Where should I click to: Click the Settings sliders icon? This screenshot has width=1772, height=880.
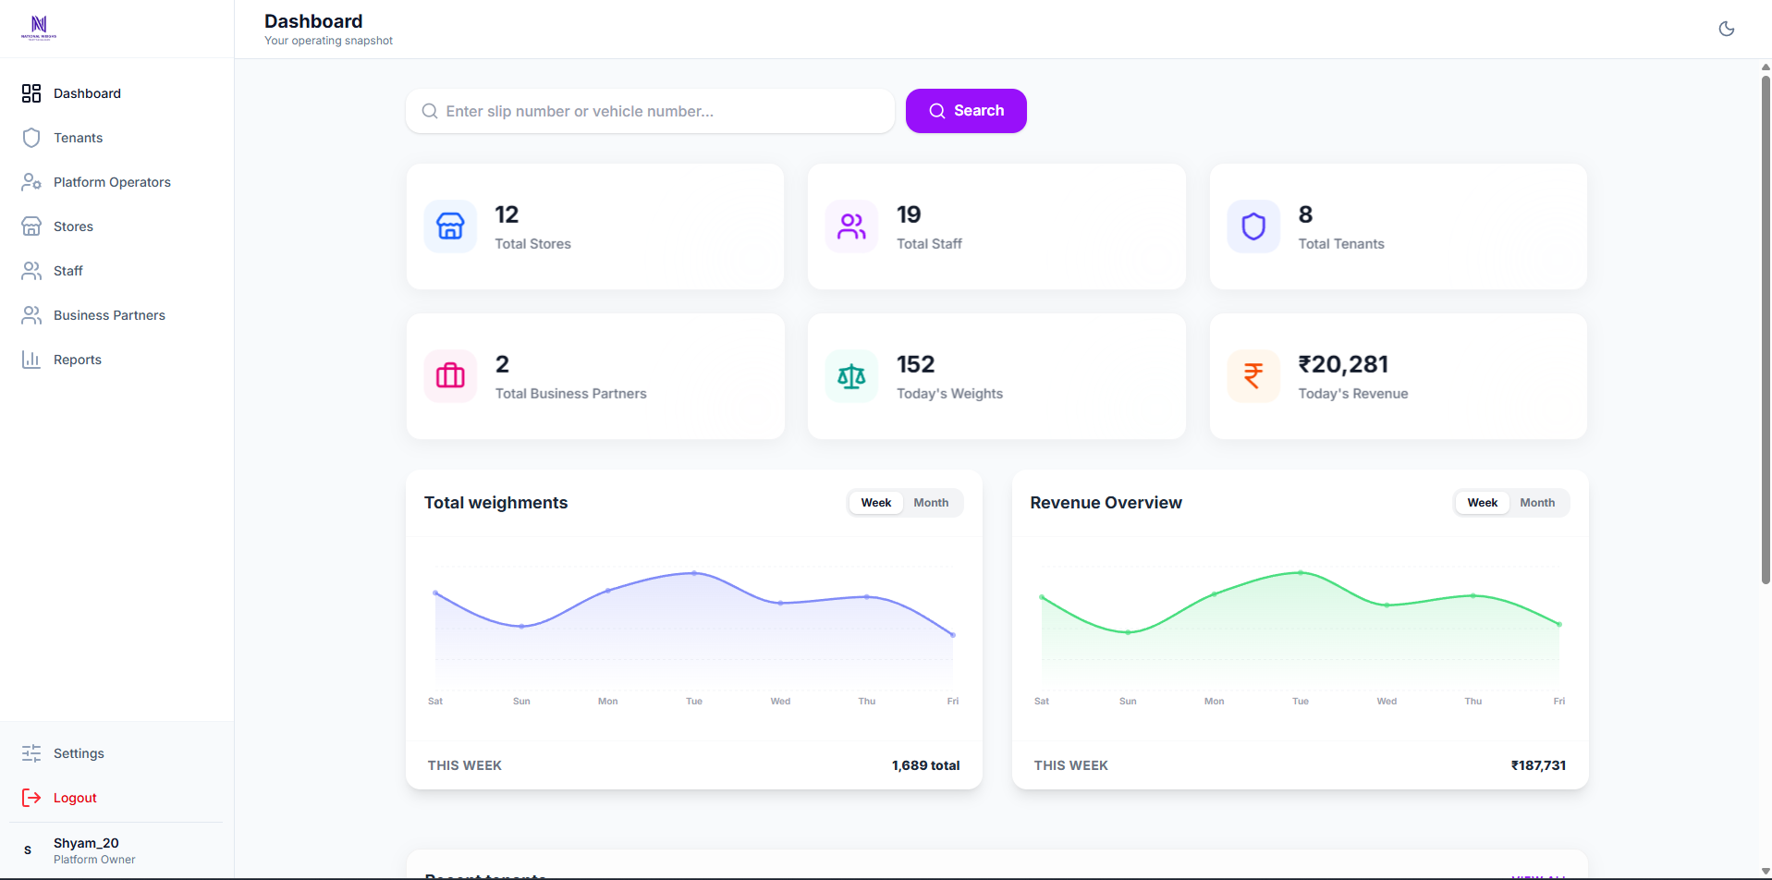pos(31,753)
